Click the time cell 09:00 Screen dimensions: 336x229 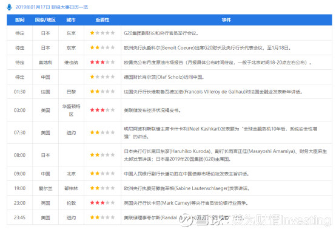coord(20,174)
